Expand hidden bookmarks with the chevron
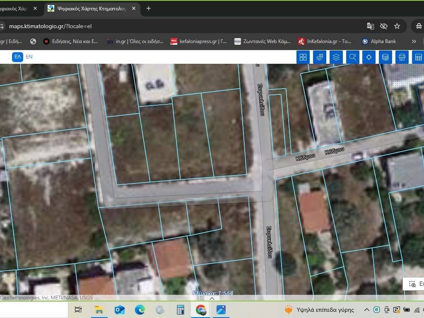 pos(414,41)
